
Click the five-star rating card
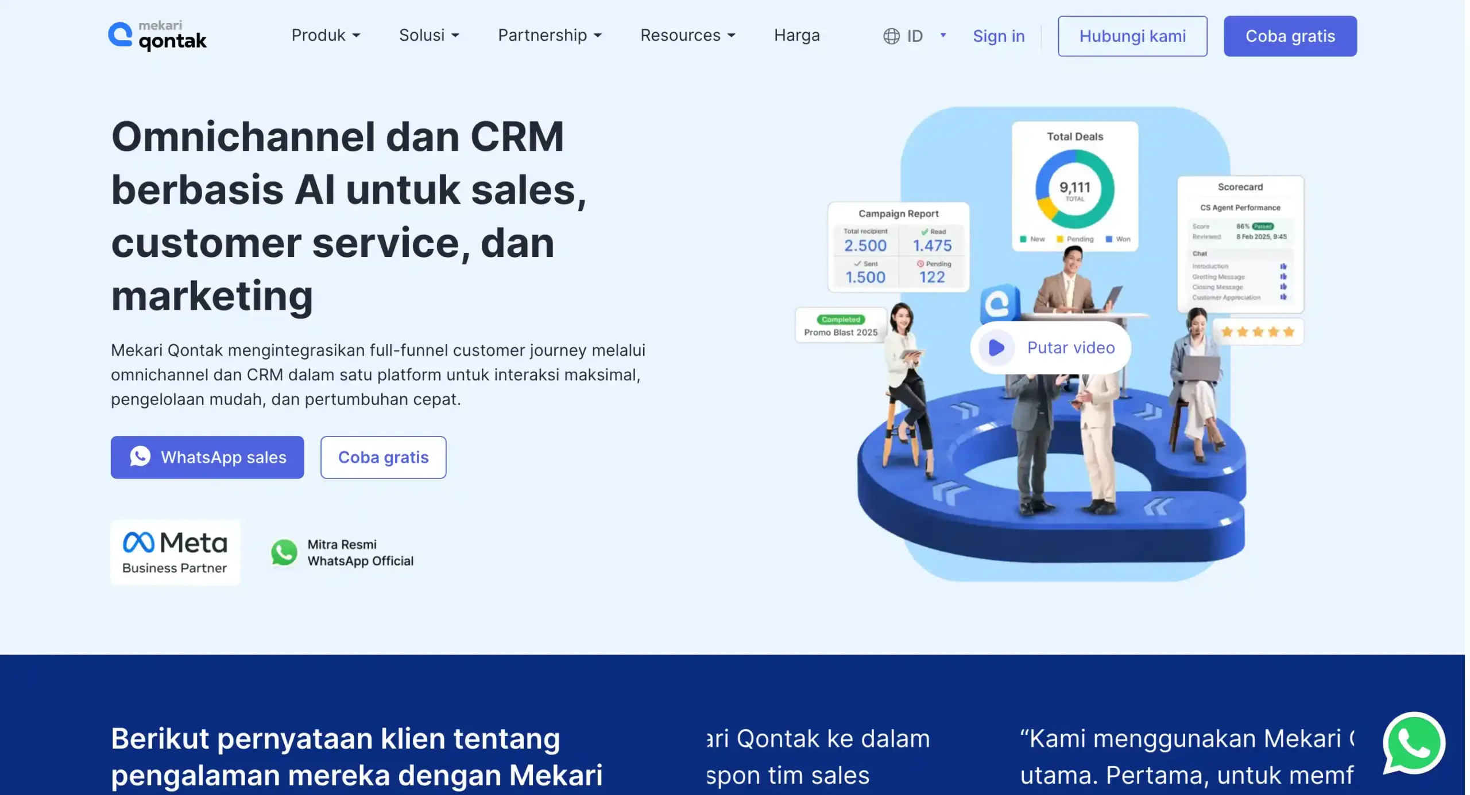[1258, 332]
